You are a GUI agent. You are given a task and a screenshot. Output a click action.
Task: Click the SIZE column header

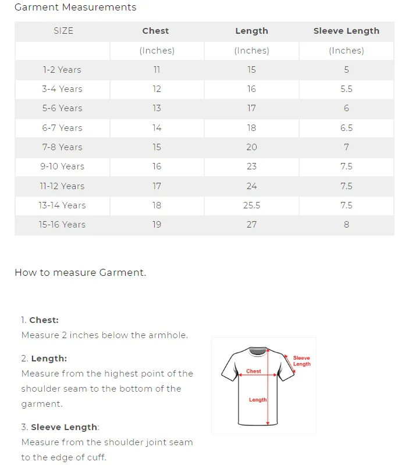(63, 31)
